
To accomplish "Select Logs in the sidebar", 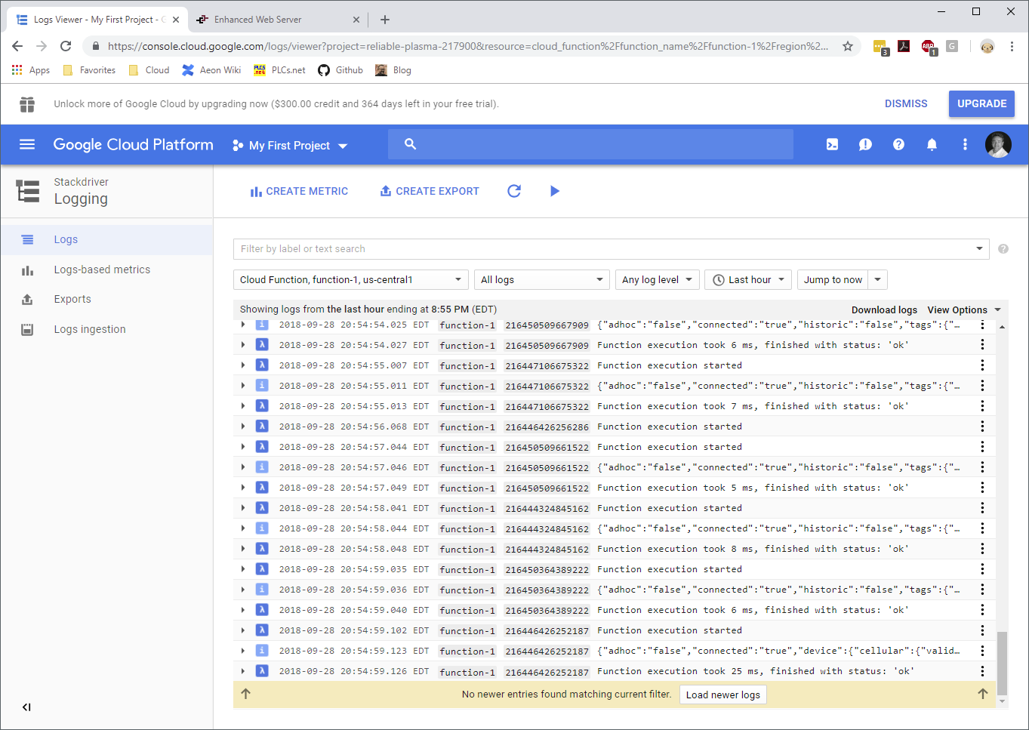I will tap(106, 239).
